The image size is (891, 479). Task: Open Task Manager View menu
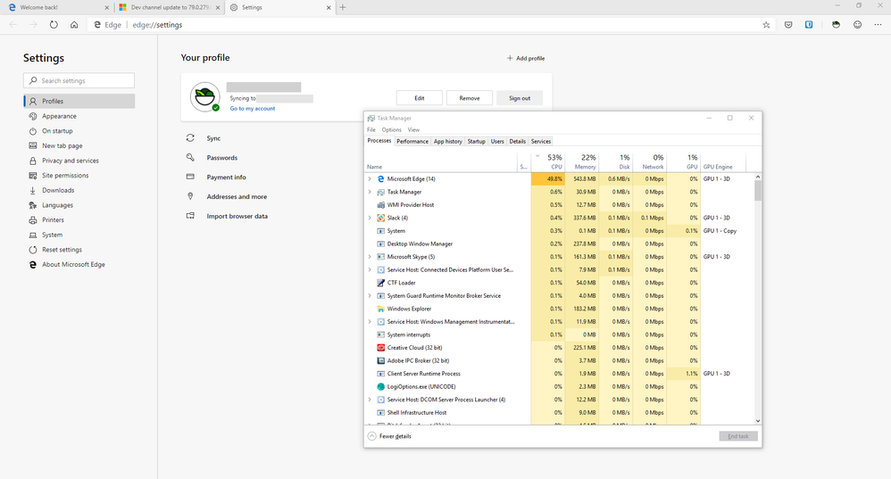click(413, 130)
